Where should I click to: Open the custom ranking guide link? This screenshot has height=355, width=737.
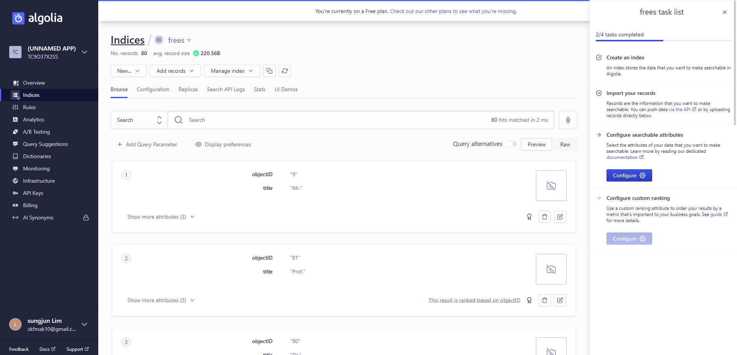click(719, 214)
